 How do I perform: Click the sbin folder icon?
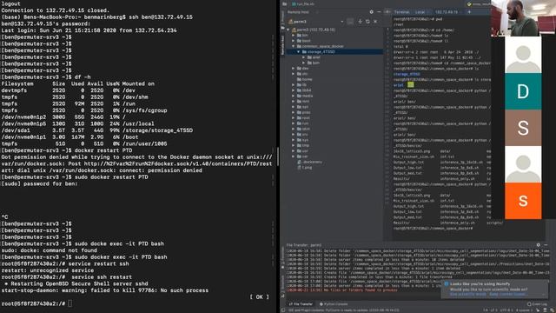point(299,129)
